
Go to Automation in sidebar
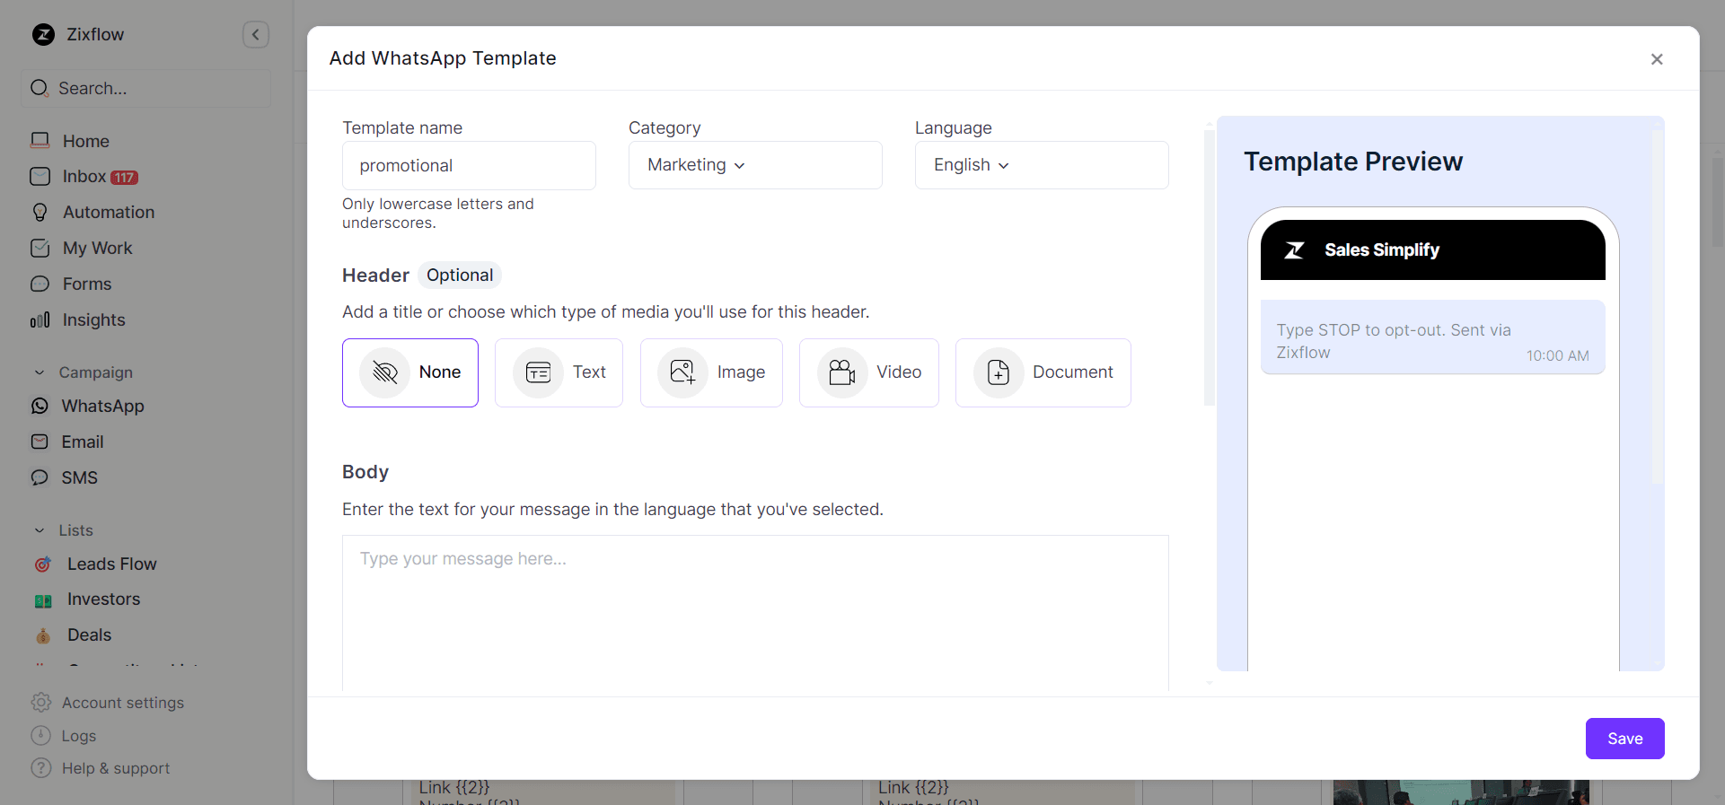pos(109,213)
